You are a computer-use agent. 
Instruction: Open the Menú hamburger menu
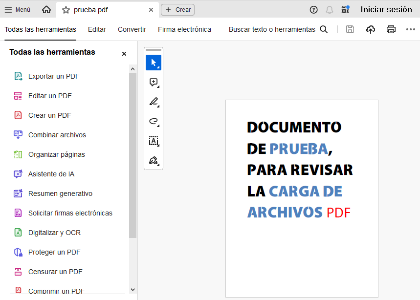click(18, 10)
